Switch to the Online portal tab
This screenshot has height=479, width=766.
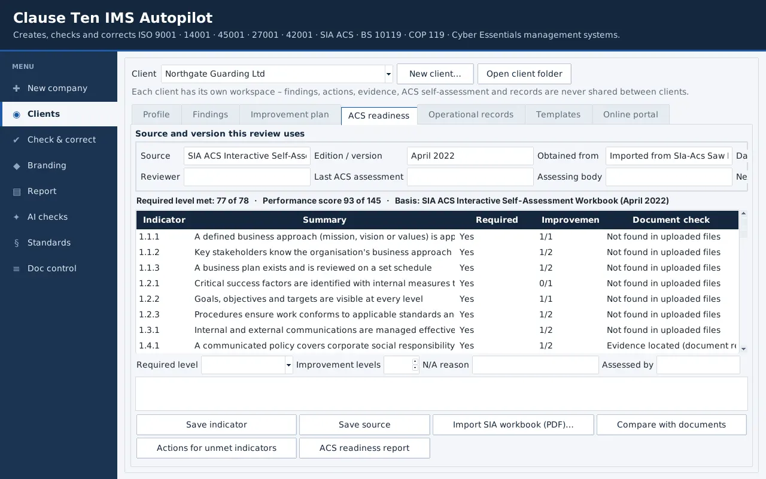pyautogui.click(x=631, y=114)
